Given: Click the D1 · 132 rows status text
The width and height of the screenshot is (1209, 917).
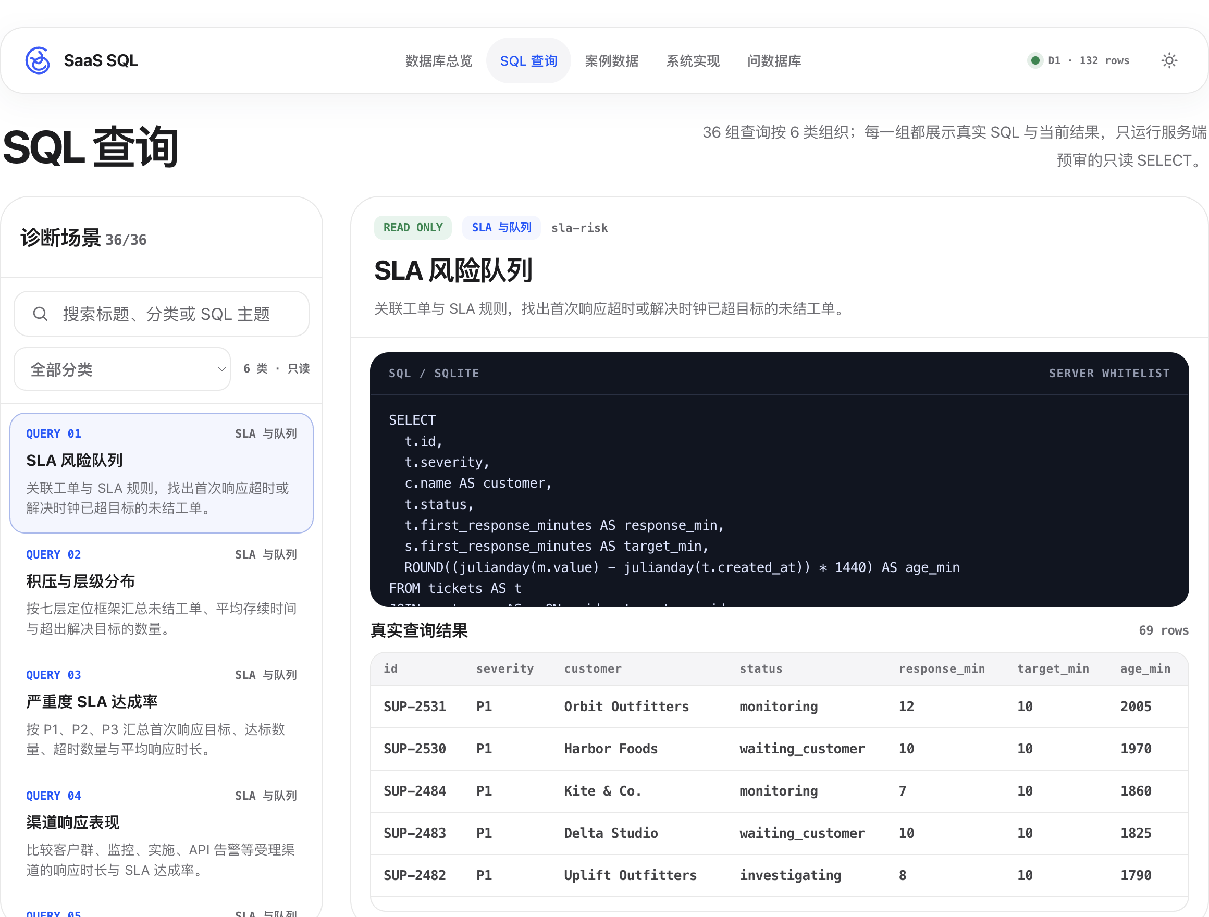Looking at the screenshot, I should (x=1088, y=60).
